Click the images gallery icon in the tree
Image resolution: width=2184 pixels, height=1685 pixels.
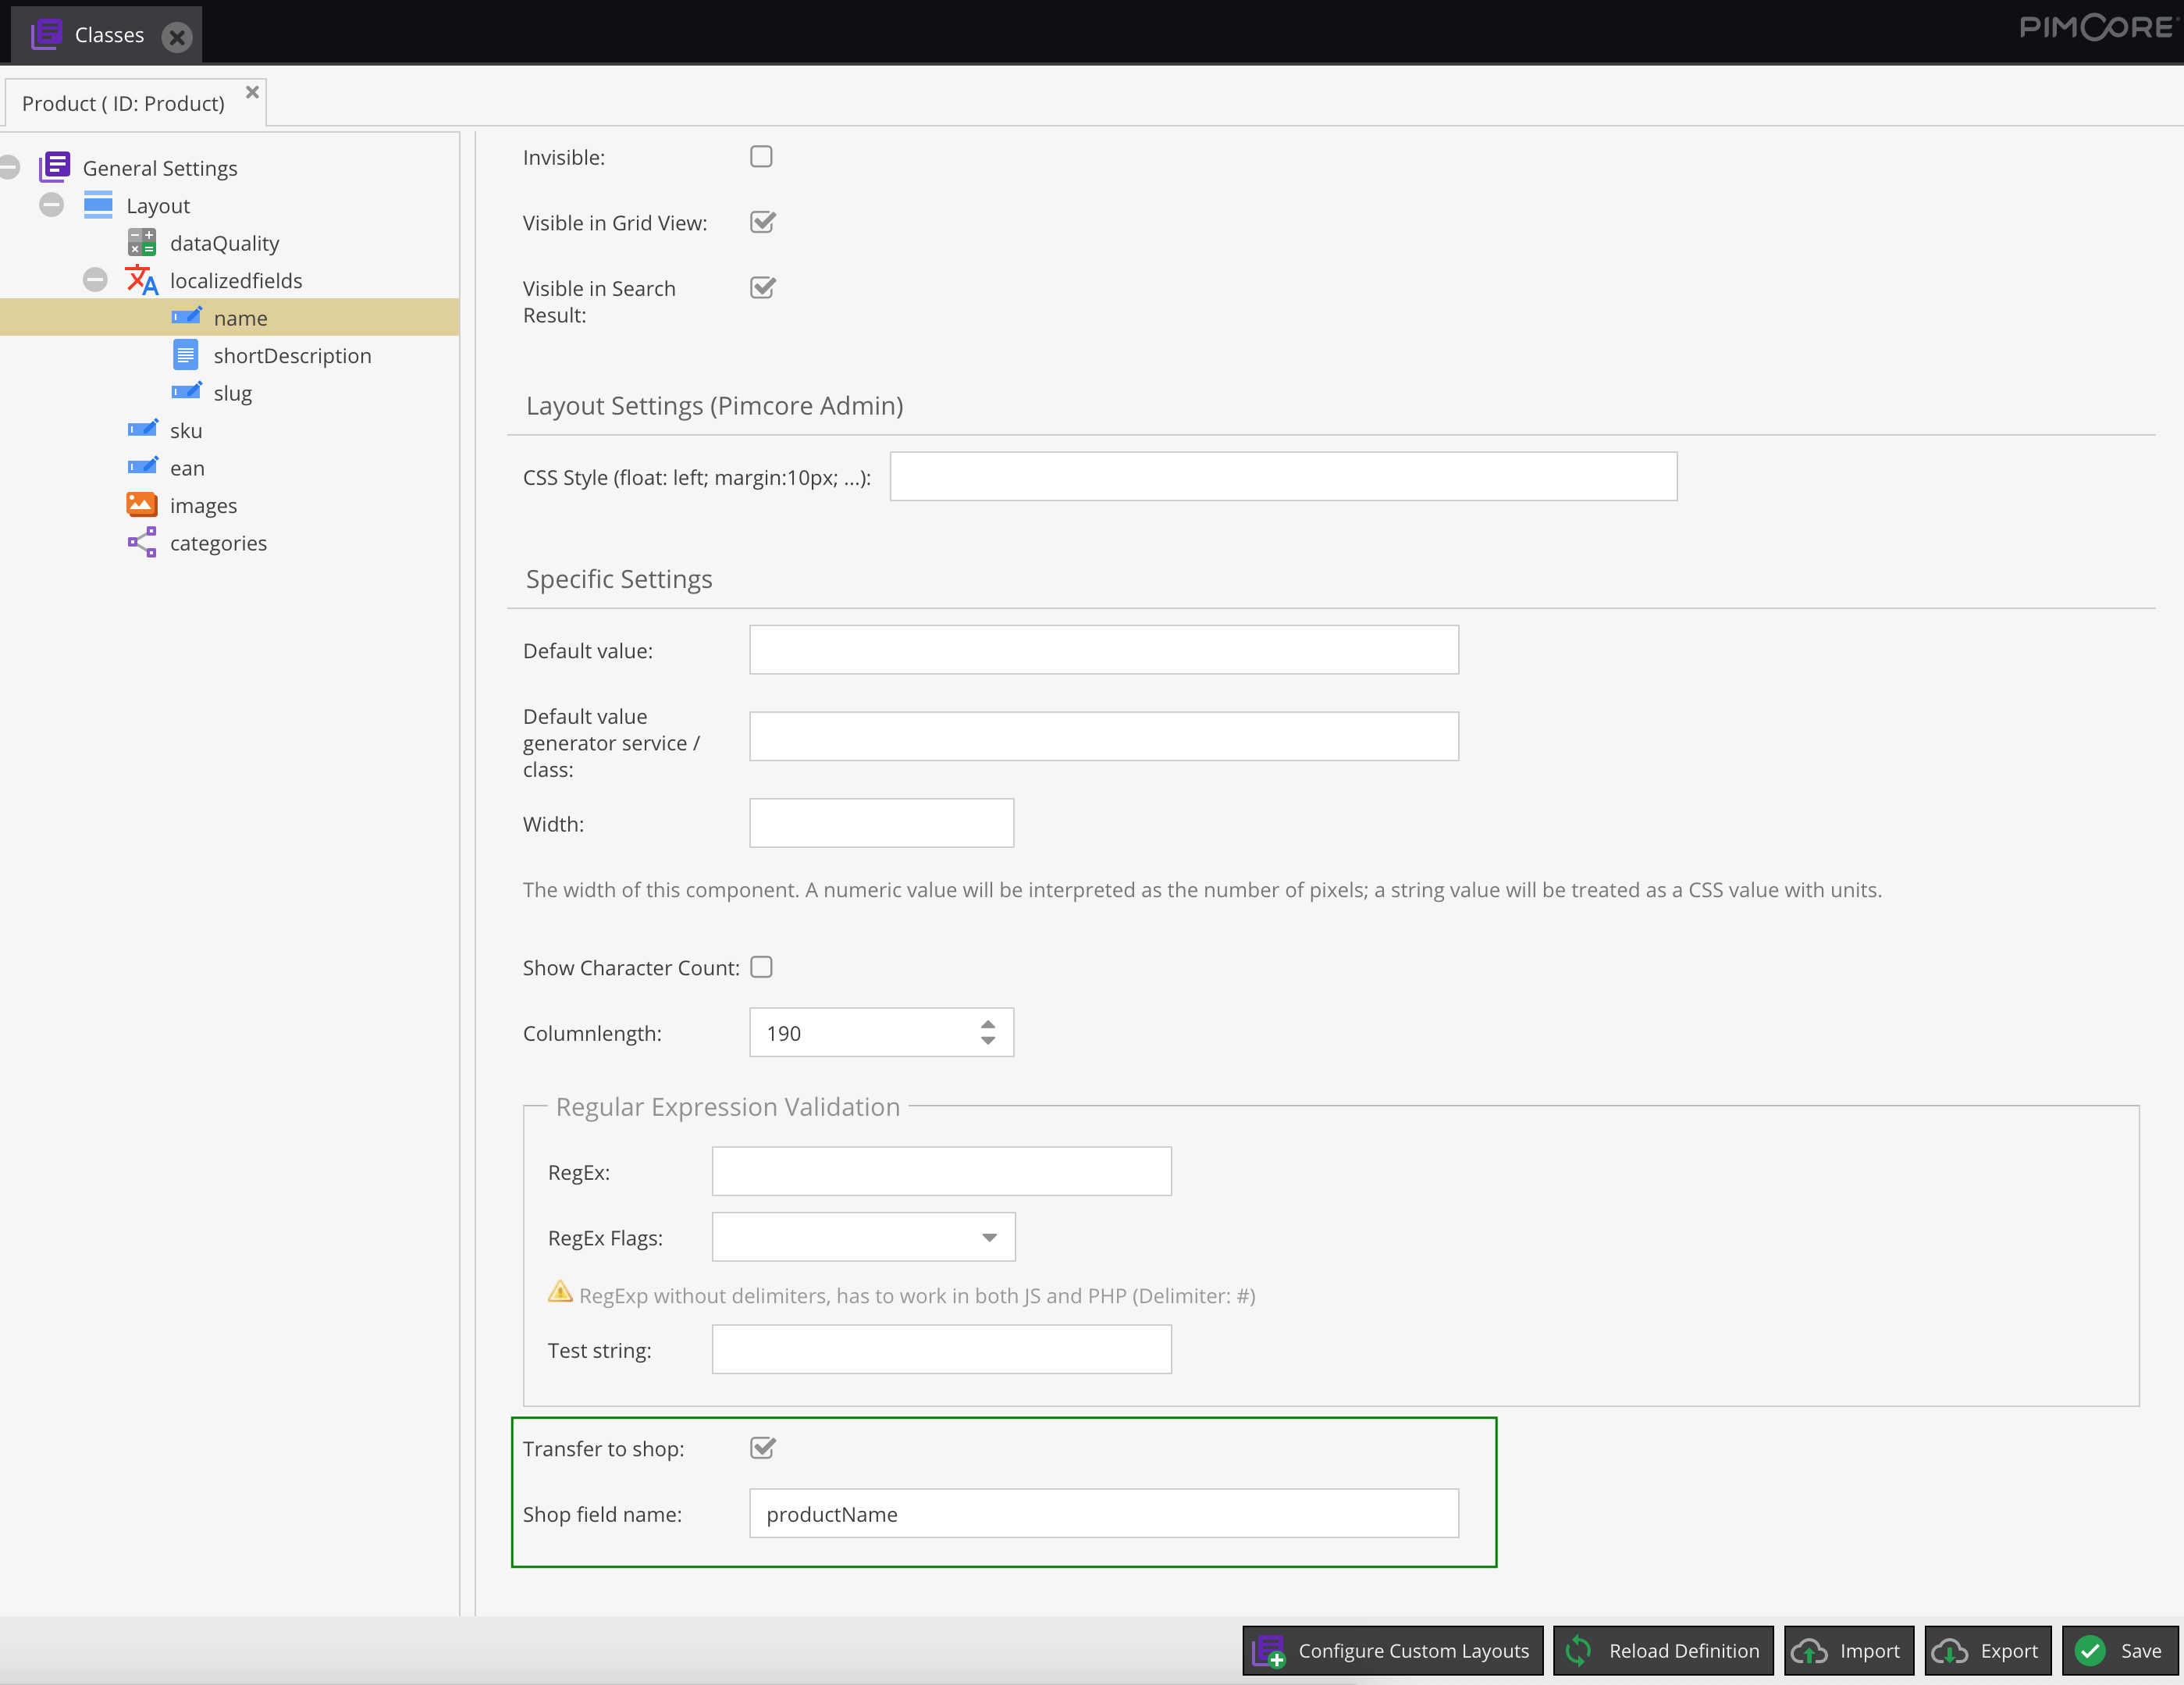coord(142,505)
